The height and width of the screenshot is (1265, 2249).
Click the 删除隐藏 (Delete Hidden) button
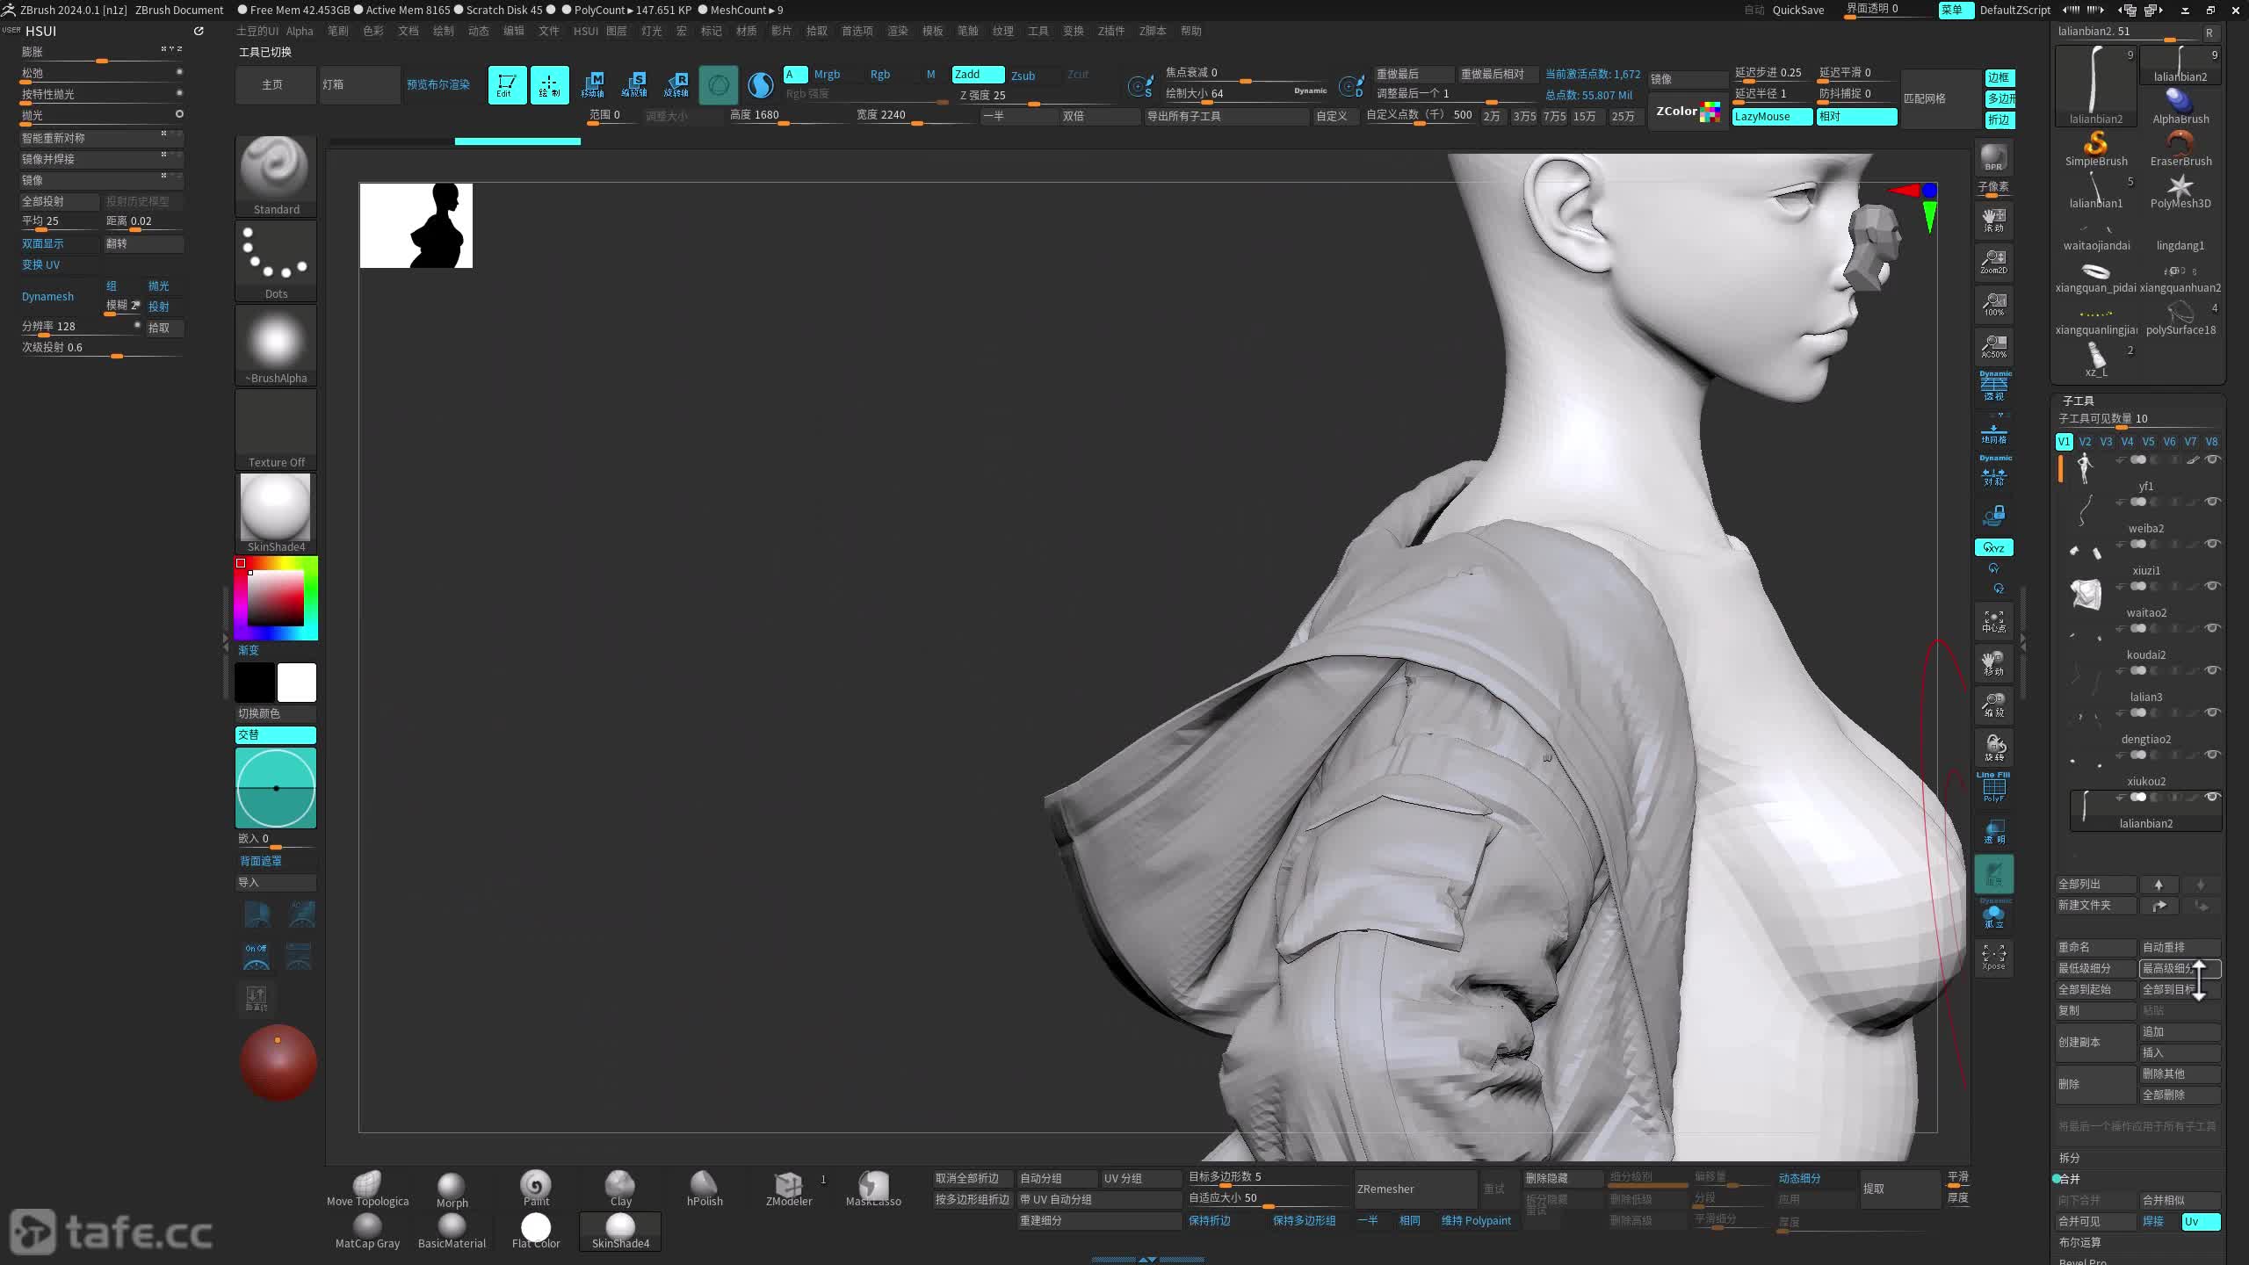pos(1563,1179)
